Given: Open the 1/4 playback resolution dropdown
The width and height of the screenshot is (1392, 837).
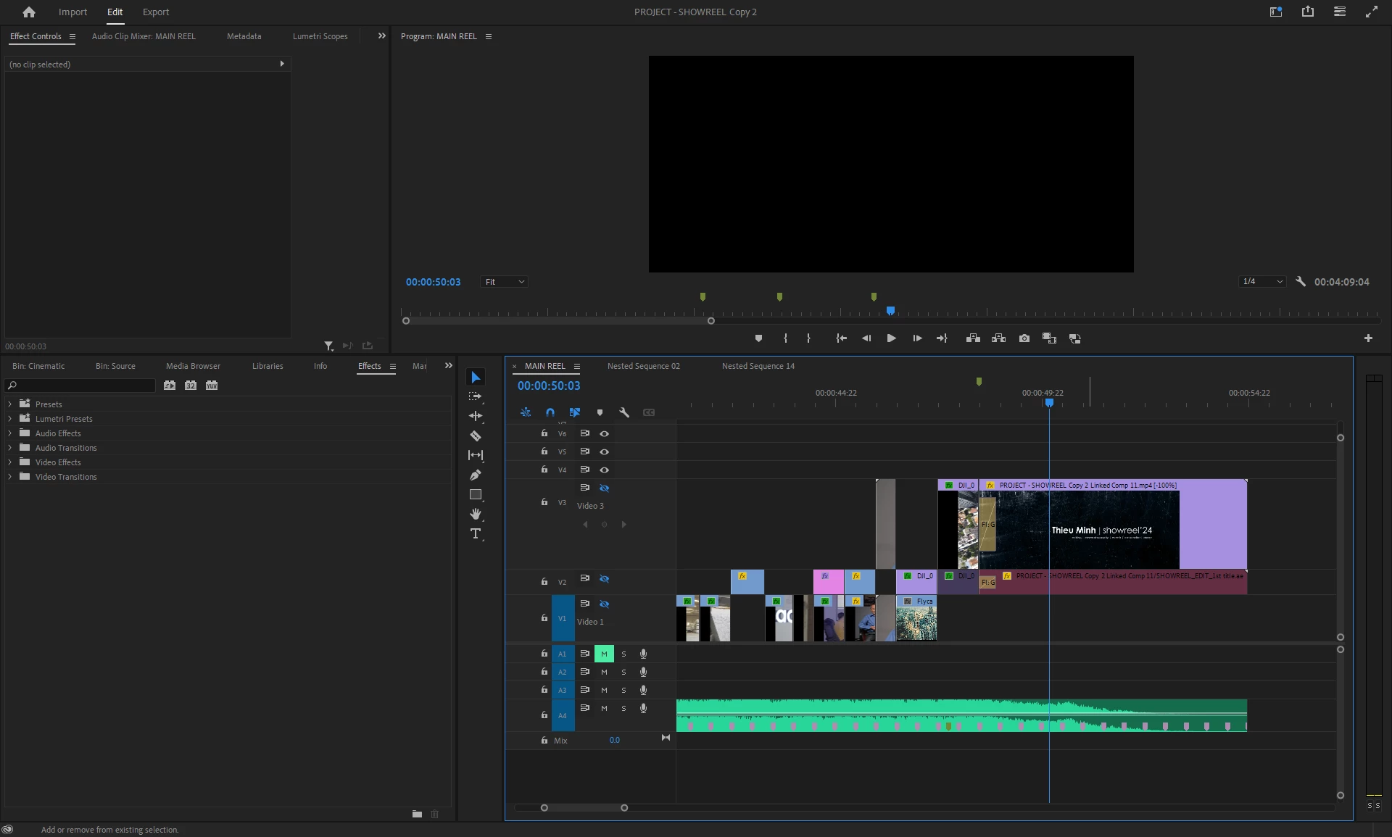Looking at the screenshot, I should tap(1262, 281).
